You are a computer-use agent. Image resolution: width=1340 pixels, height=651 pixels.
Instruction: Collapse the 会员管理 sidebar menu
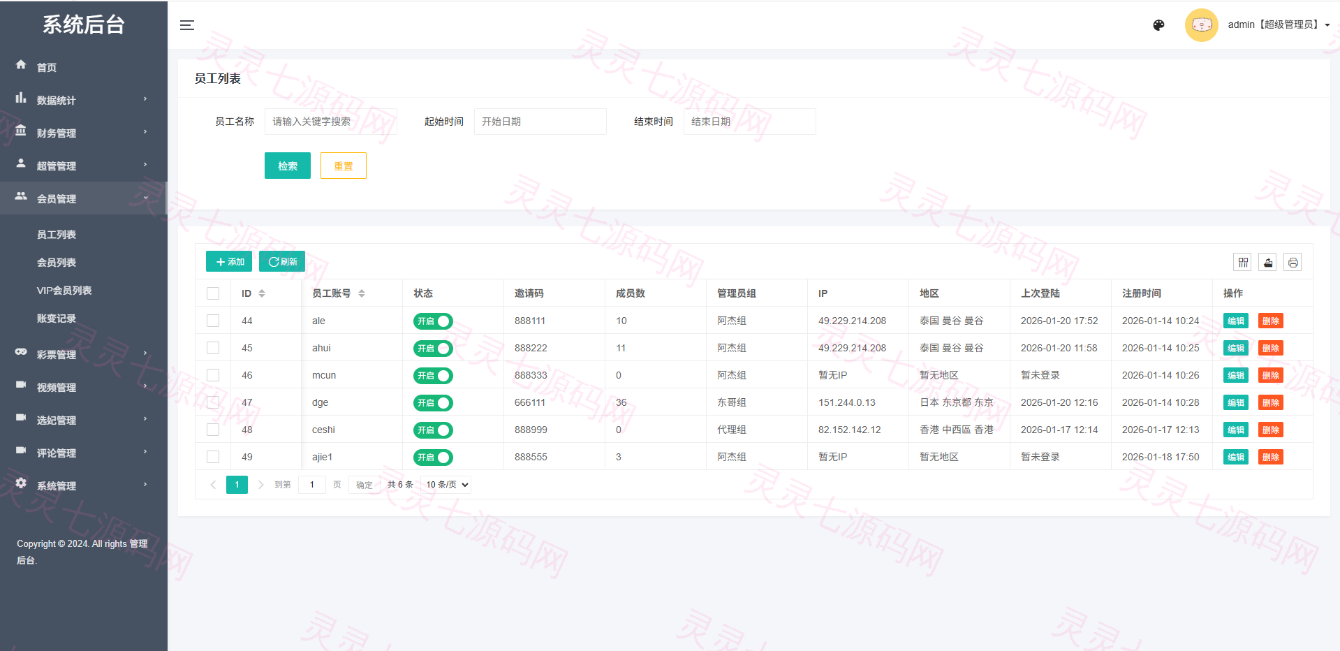coord(84,198)
